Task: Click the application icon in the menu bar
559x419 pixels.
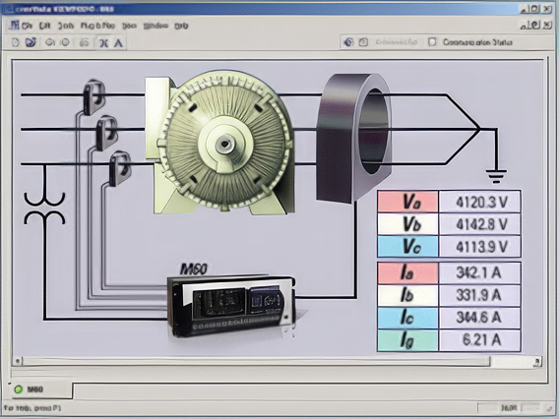Action: click(x=15, y=26)
